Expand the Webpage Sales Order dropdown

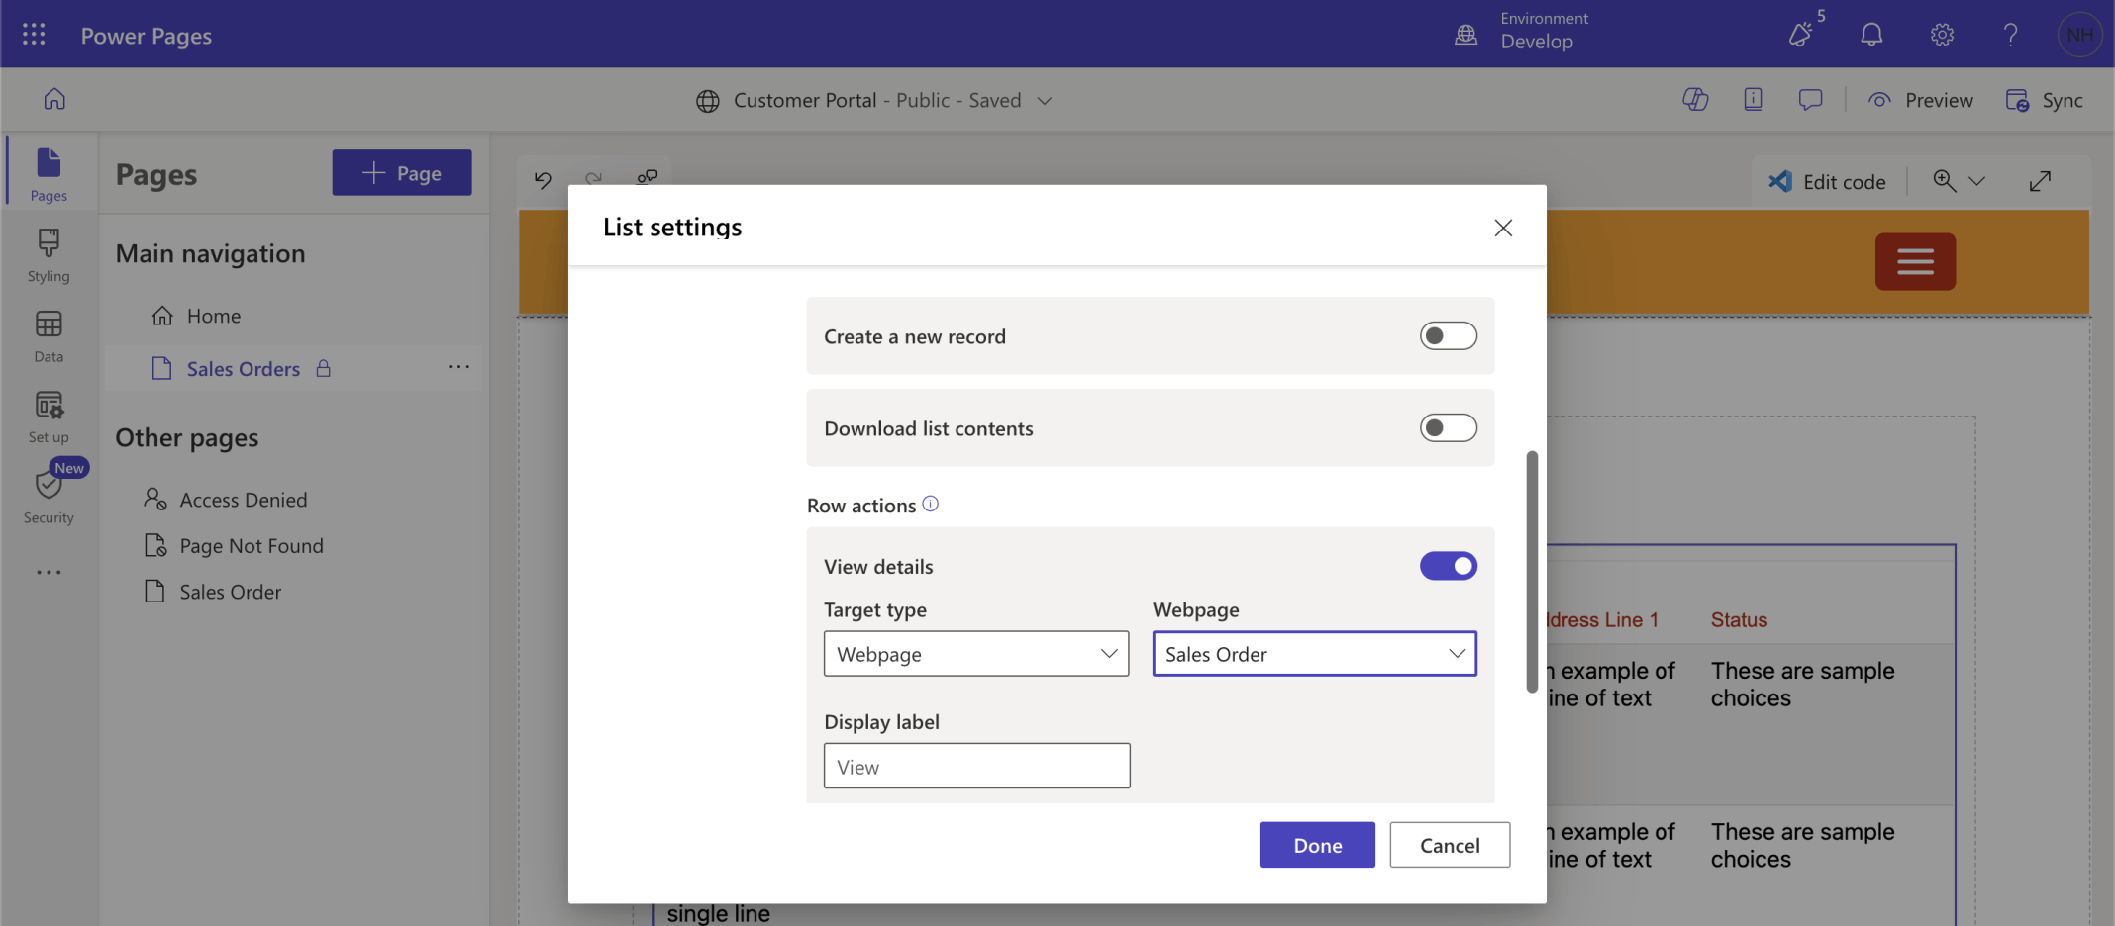pyautogui.click(x=1314, y=654)
